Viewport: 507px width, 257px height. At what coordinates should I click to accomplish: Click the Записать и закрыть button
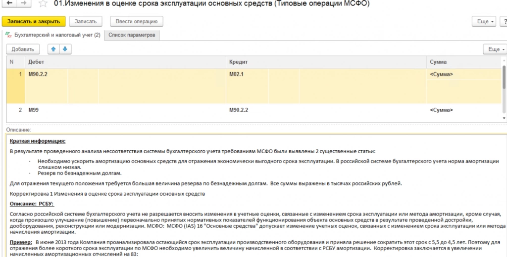[x=34, y=21]
